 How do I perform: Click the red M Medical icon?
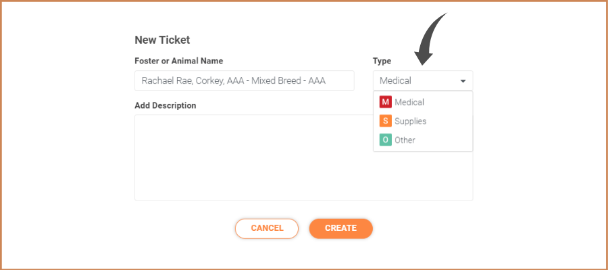pyautogui.click(x=386, y=103)
